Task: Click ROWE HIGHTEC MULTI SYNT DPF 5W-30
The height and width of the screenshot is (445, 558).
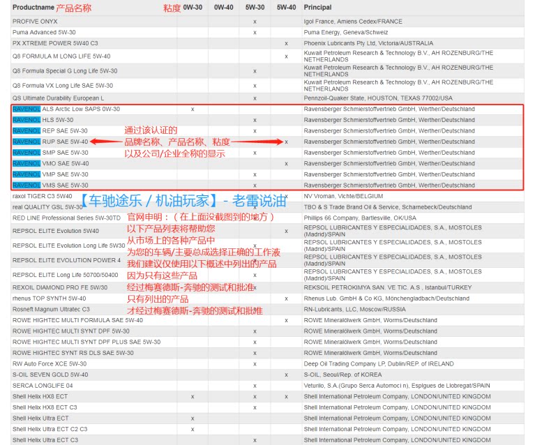Action: coord(71,331)
